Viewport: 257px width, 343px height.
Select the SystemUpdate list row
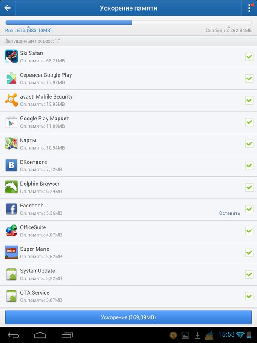(128, 275)
